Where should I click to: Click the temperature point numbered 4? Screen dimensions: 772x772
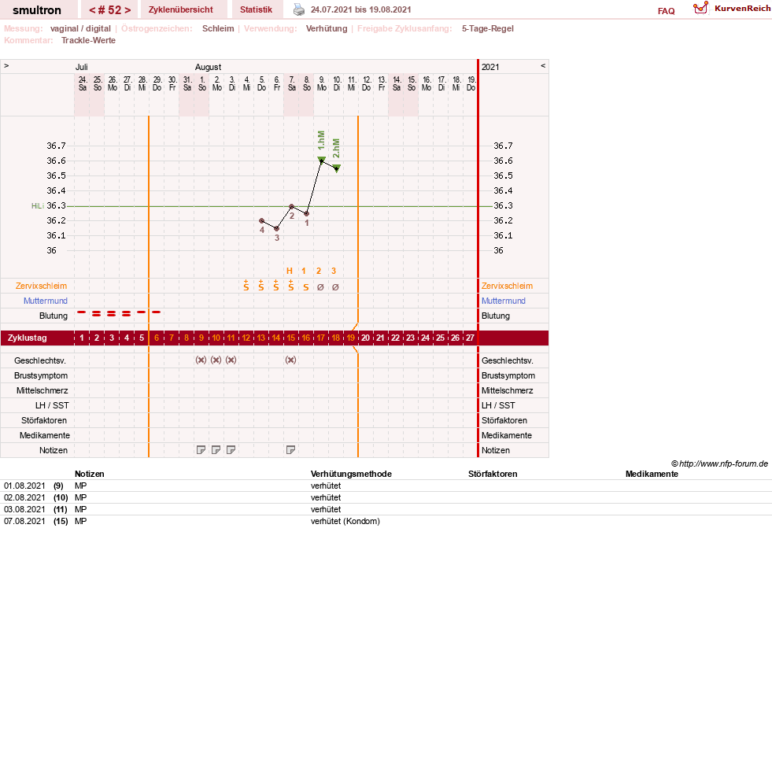click(261, 220)
